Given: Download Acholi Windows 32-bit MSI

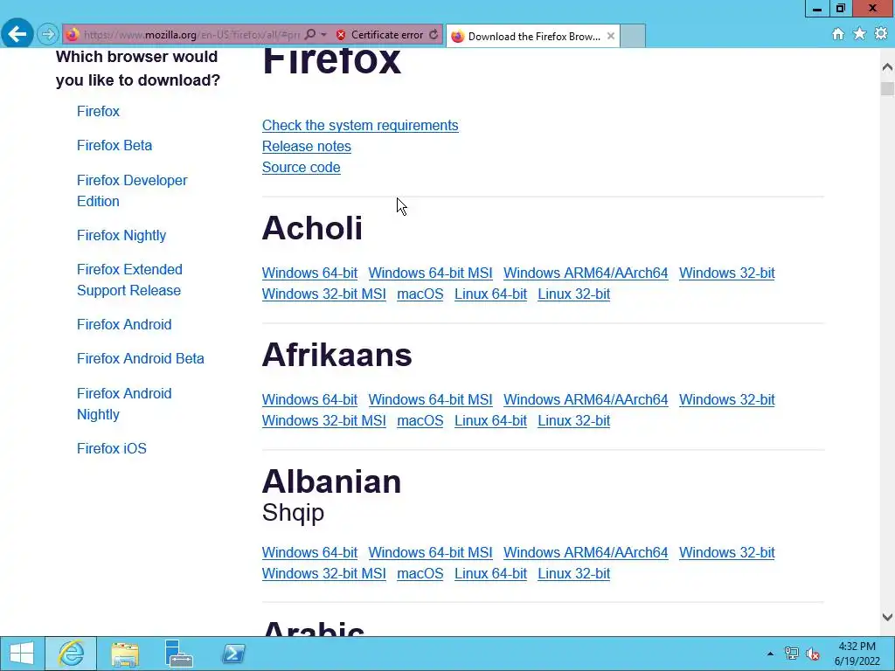Looking at the screenshot, I should click(323, 294).
